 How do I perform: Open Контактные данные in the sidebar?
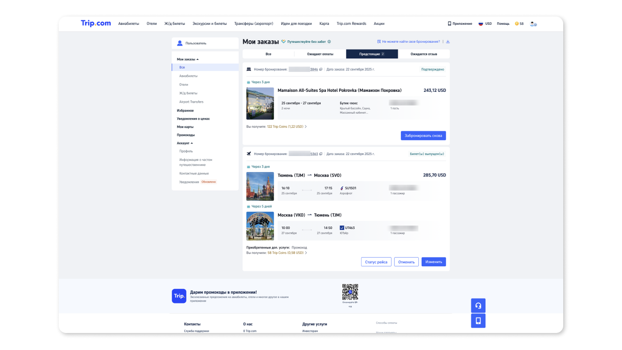(194, 174)
